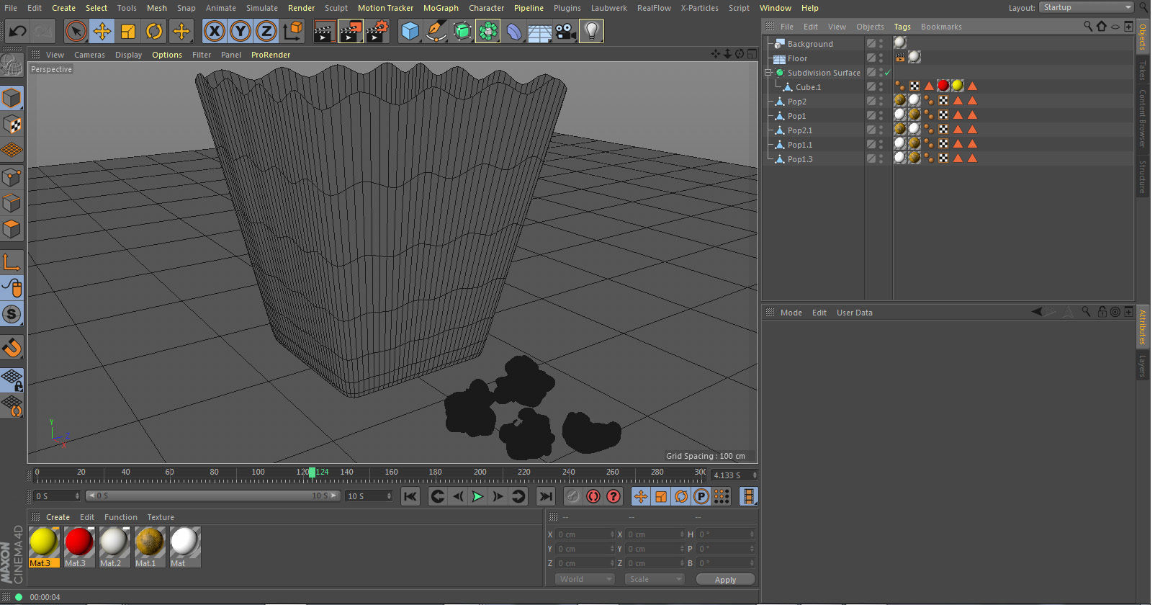Add a Cube primitive object

[x=410, y=31]
